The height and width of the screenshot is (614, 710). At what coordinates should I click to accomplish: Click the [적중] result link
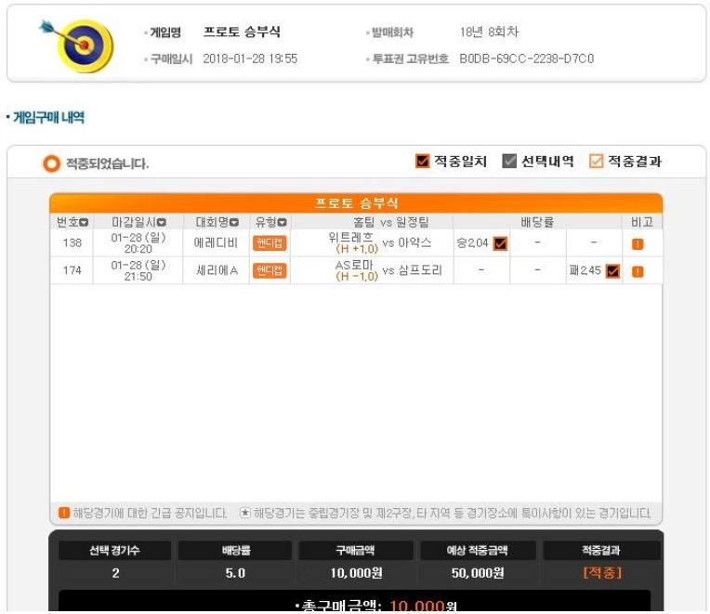602,573
